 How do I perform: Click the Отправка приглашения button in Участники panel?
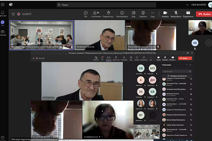point(177,76)
